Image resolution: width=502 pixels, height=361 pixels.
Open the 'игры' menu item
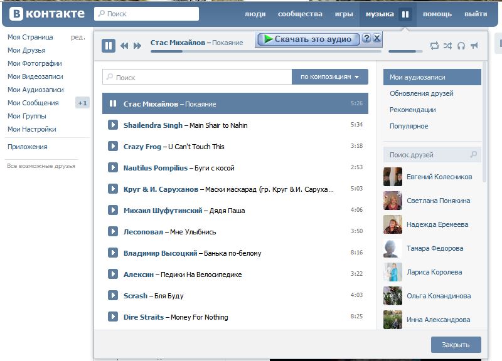pos(344,14)
